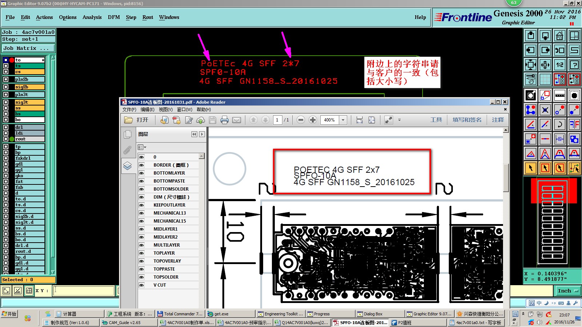Click the 填写和签名 pane link
582x327 pixels.
point(467,120)
